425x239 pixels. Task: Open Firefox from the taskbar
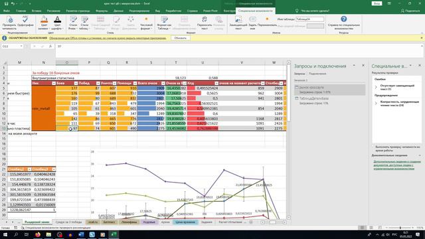[x=38, y=234]
